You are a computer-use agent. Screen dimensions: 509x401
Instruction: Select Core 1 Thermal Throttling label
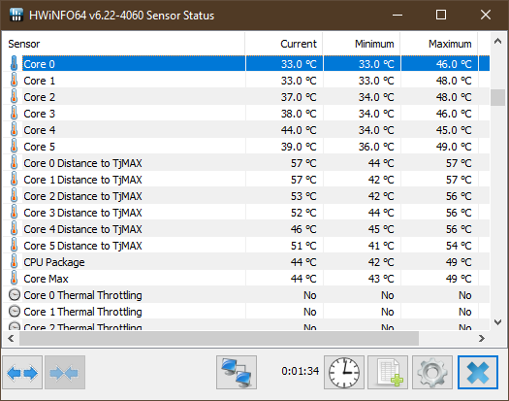[82, 313]
